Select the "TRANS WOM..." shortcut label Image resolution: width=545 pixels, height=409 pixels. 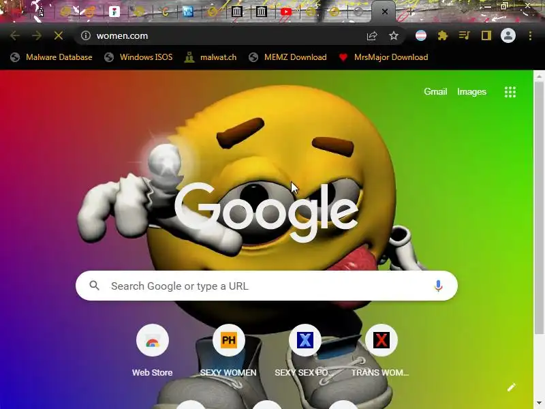380,372
